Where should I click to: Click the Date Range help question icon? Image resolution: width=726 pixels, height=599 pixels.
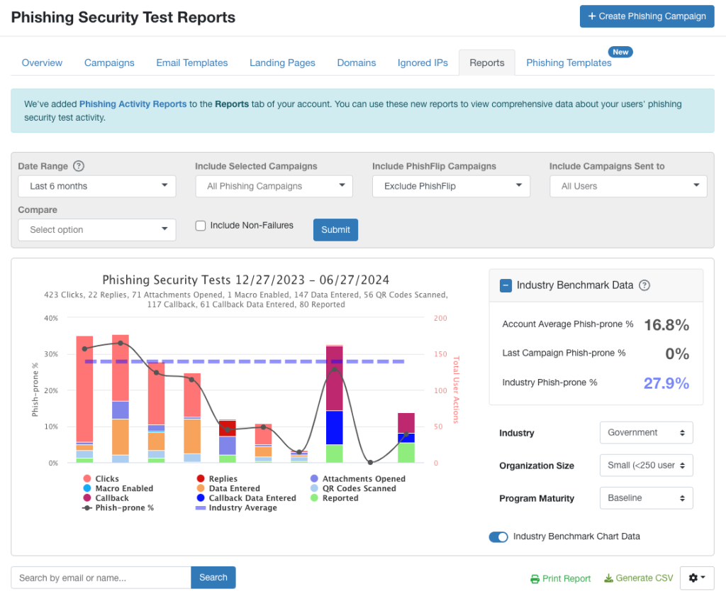click(x=79, y=166)
